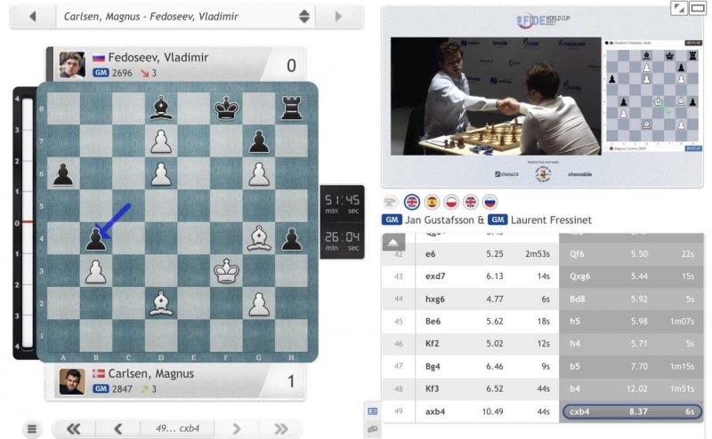
Task: Step back one move
Action: (x=117, y=429)
